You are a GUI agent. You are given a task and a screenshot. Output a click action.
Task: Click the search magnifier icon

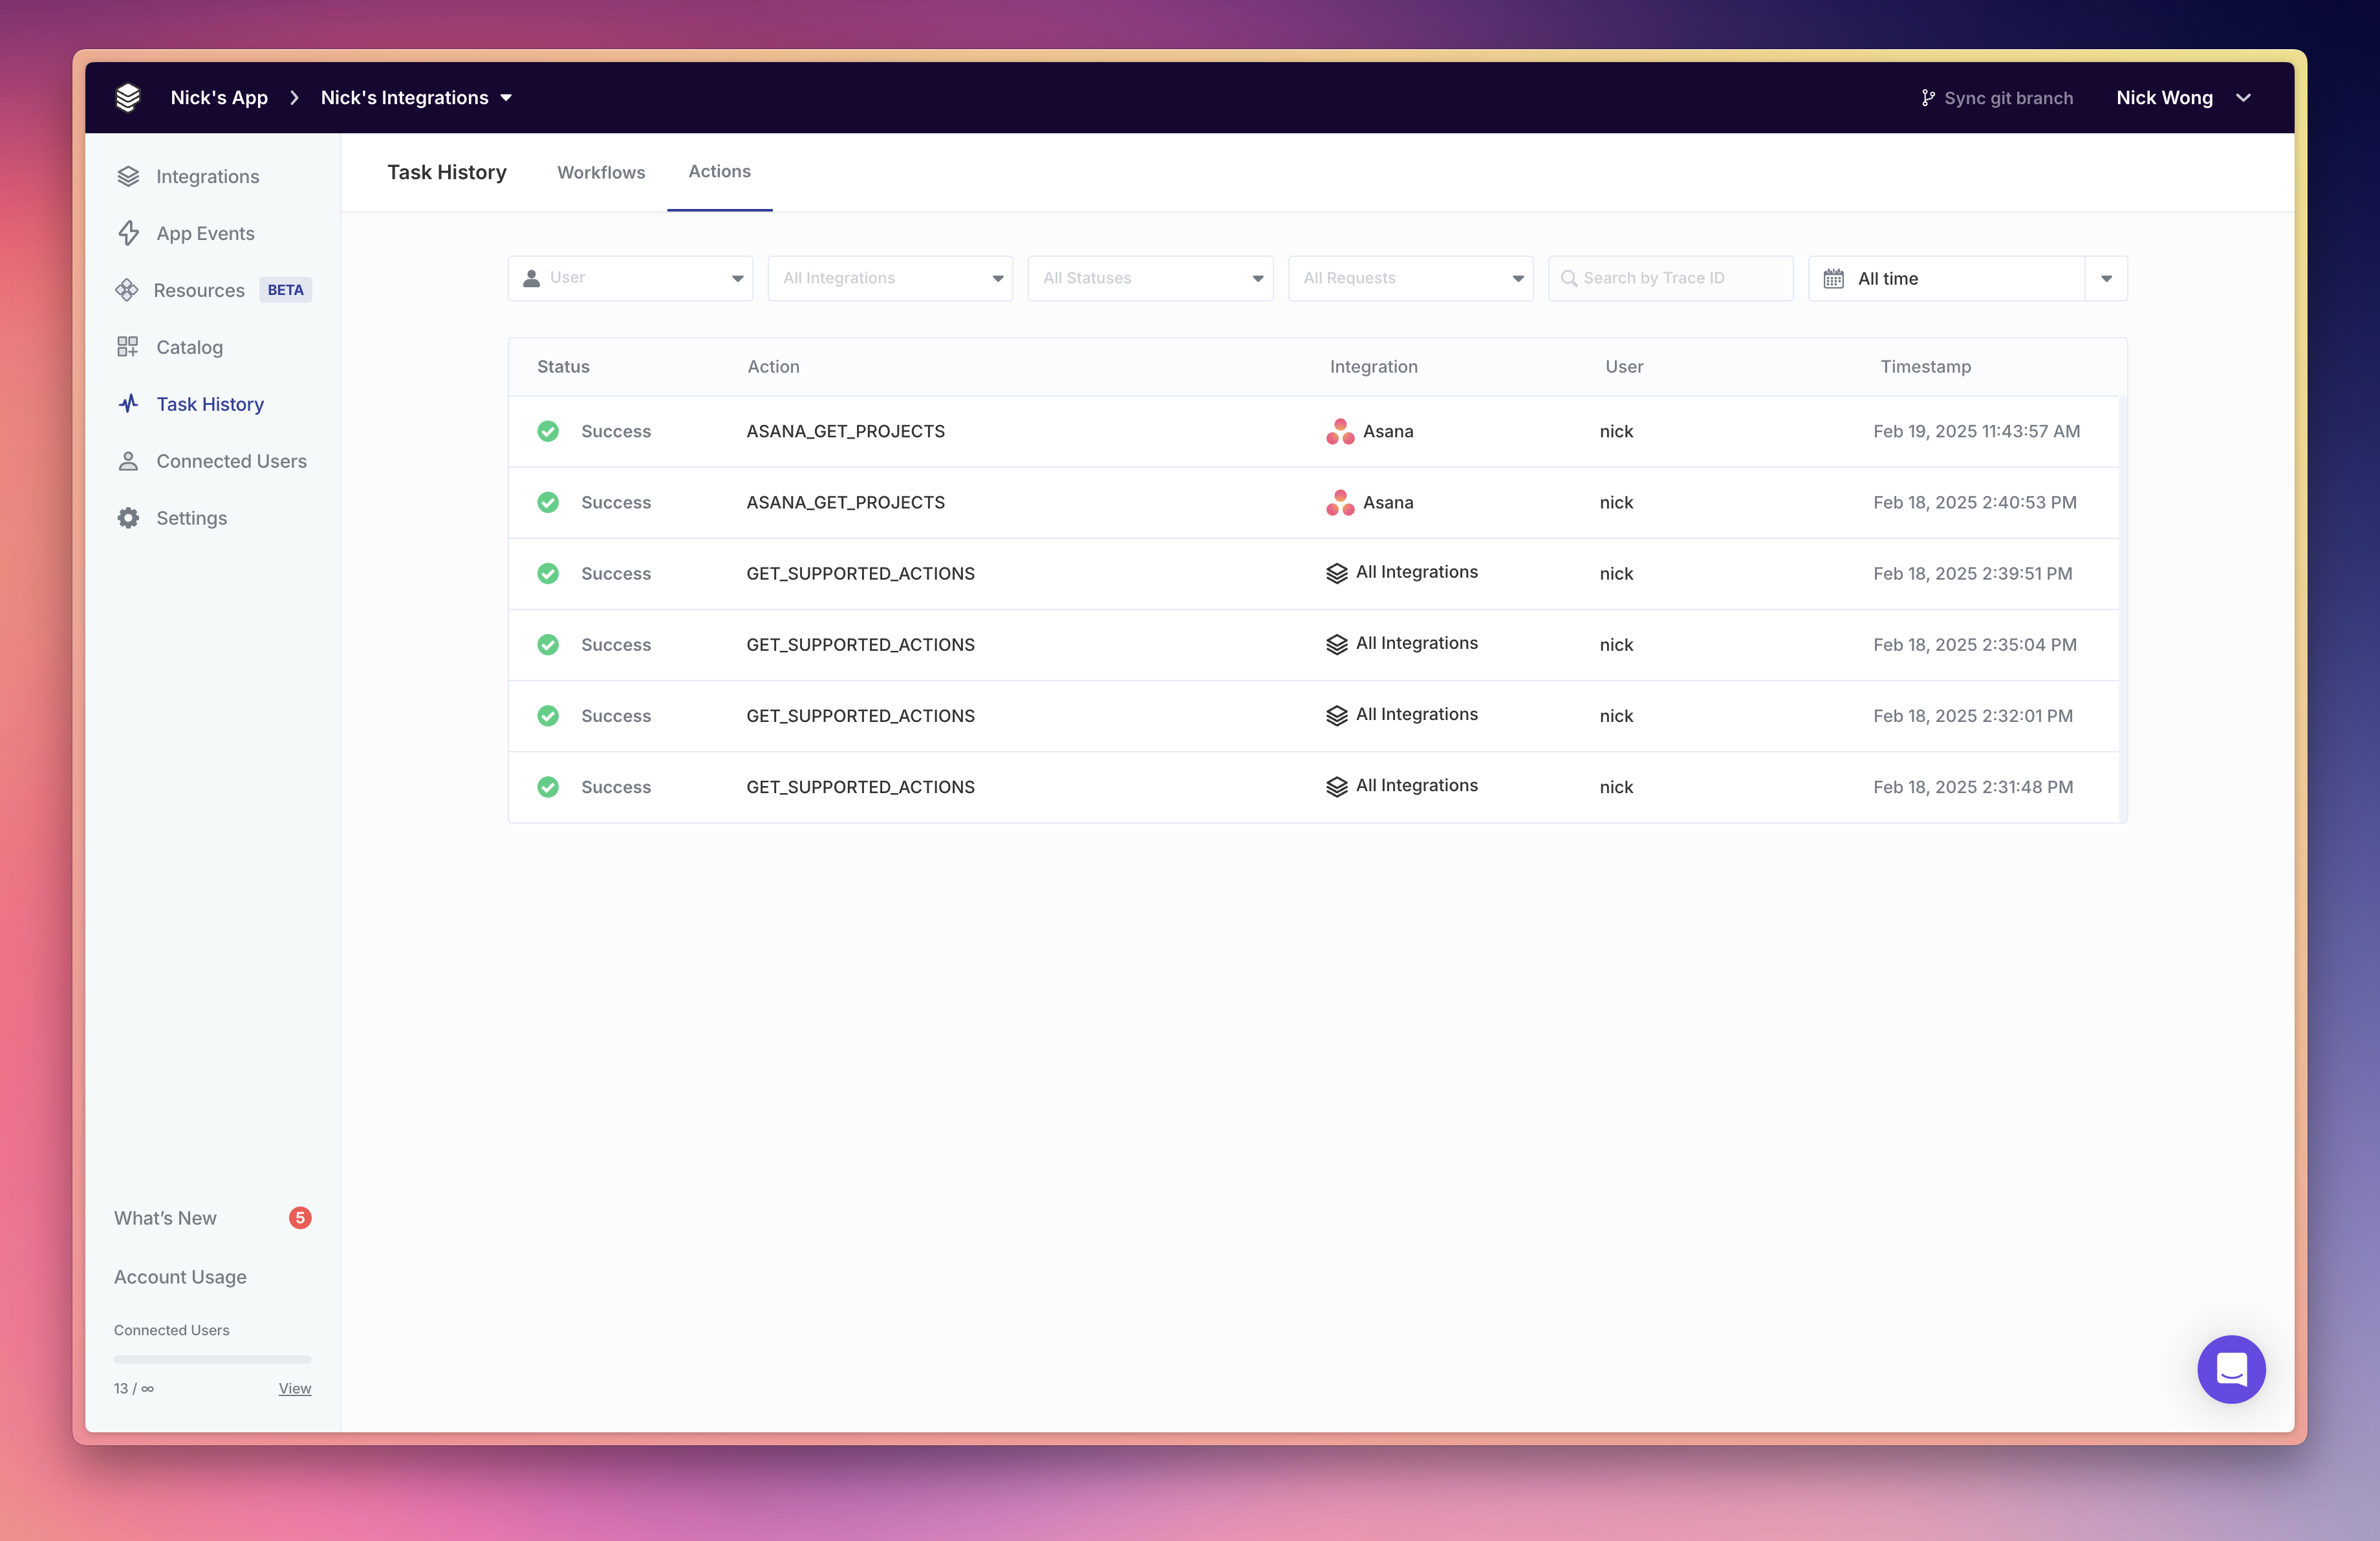[x=1569, y=278]
